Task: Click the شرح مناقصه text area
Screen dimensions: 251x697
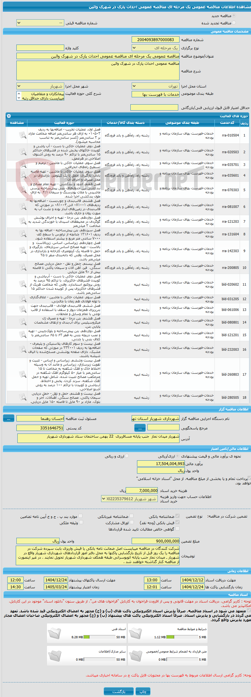Action: click(98, 70)
